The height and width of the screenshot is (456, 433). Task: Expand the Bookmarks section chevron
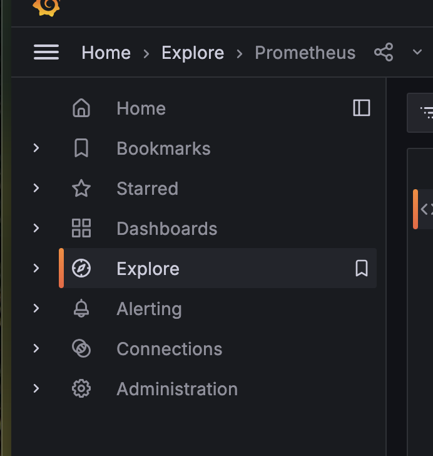[x=36, y=148]
